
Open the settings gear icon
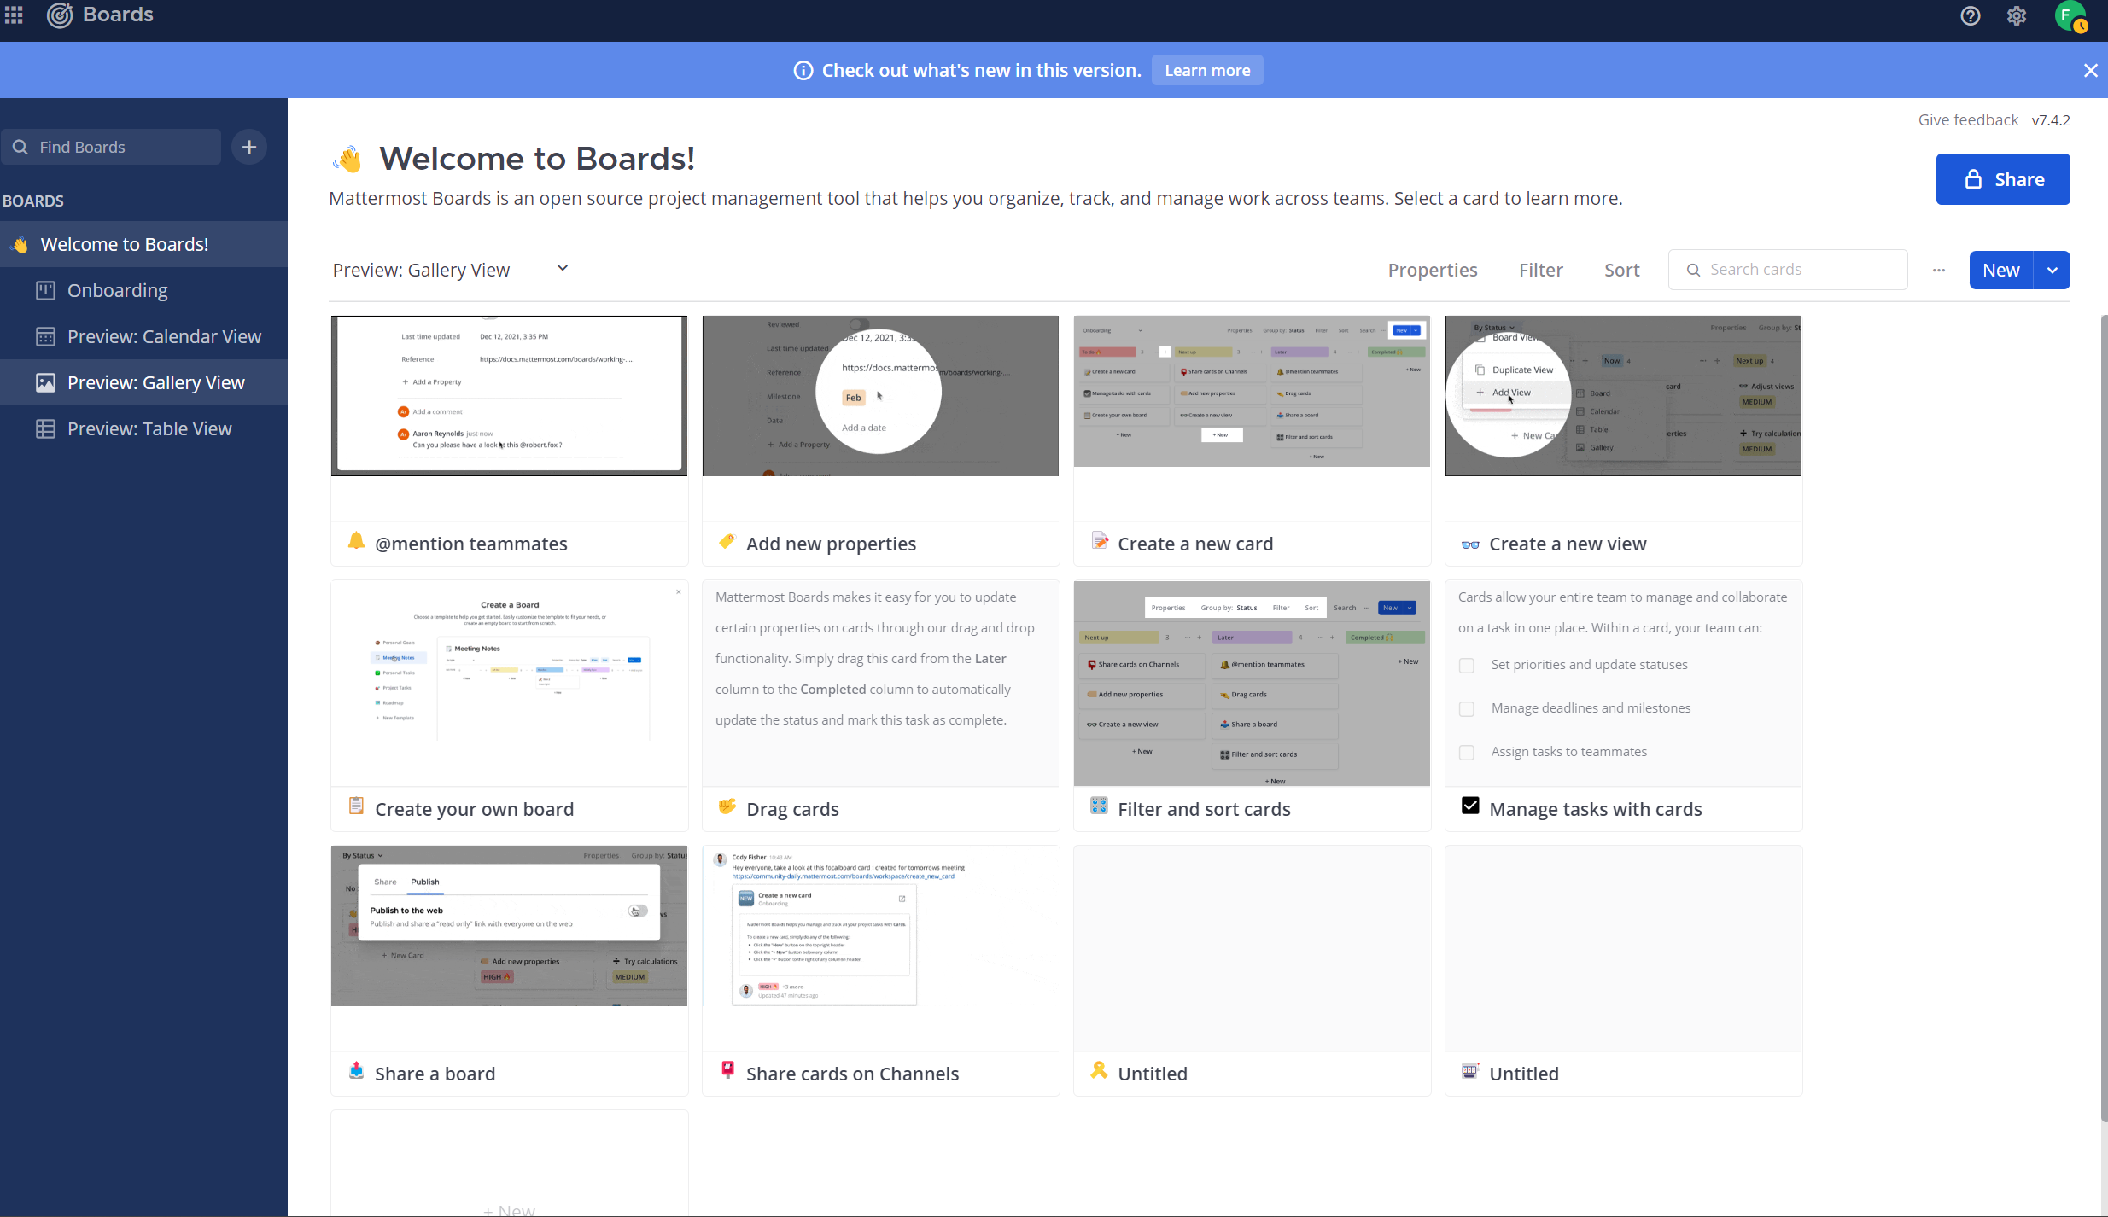2017,16
